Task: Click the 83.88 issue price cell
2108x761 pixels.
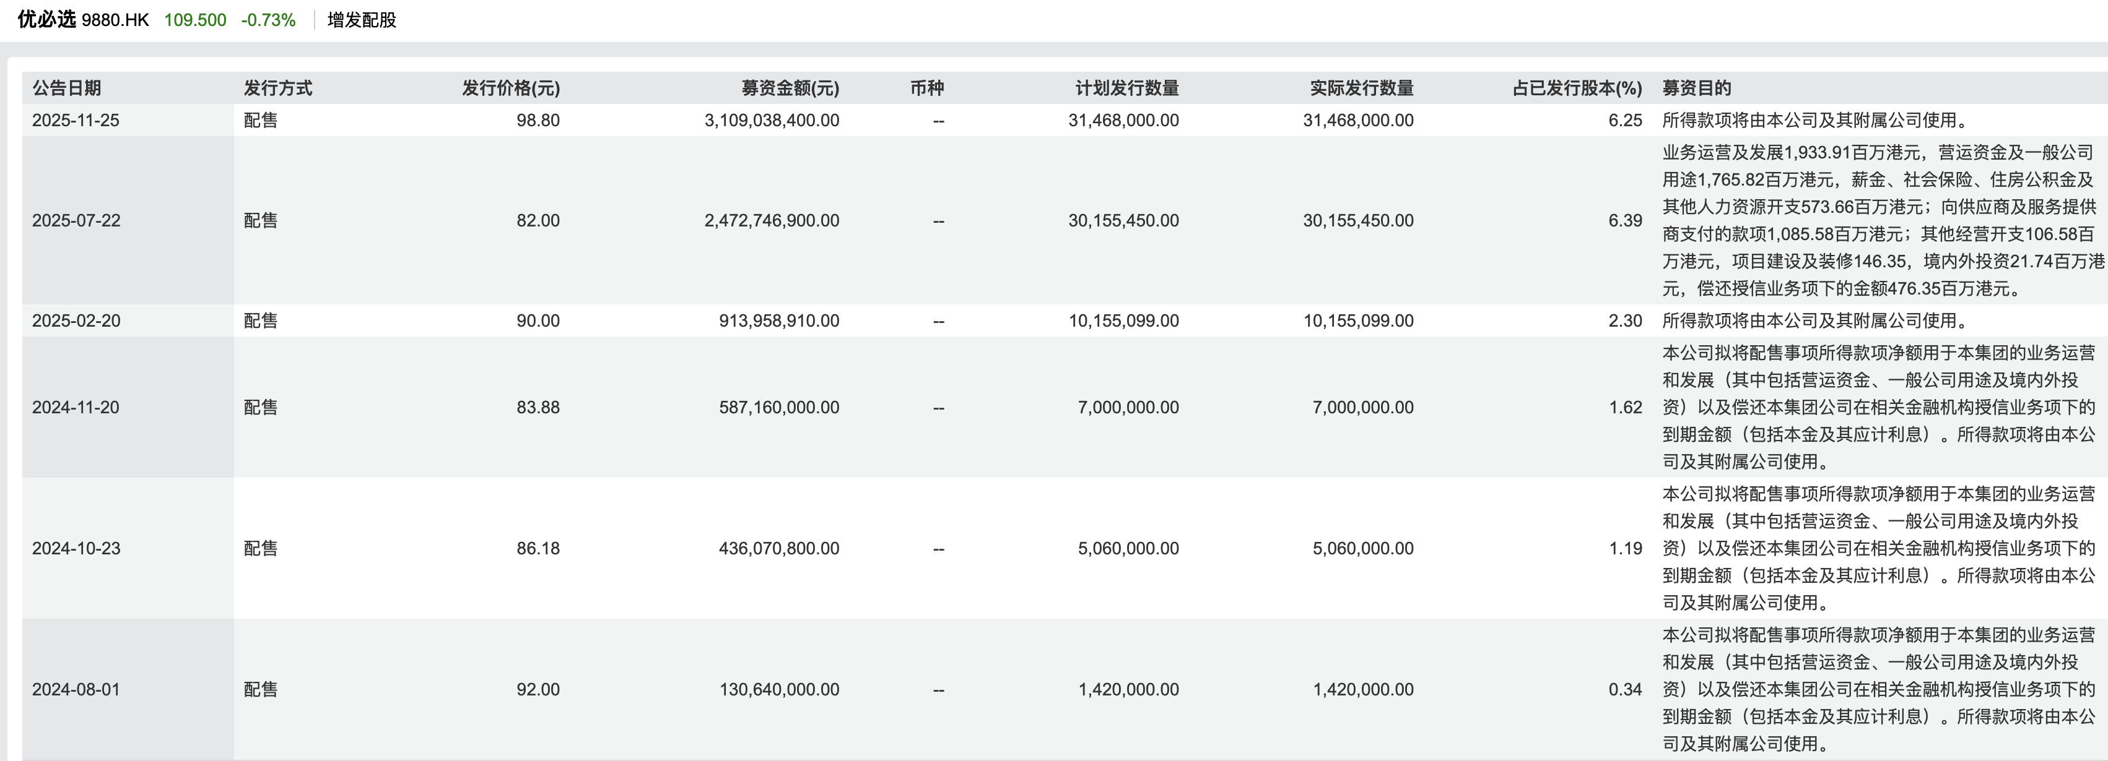Action: pyautogui.click(x=538, y=407)
